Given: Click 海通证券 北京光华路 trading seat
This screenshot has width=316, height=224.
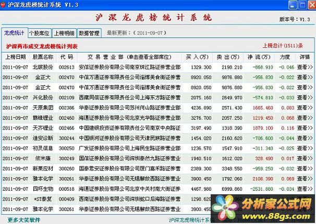Looking at the screenshot, I should point(130,118).
